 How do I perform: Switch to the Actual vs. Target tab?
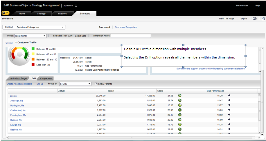click(x=19, y=78)
